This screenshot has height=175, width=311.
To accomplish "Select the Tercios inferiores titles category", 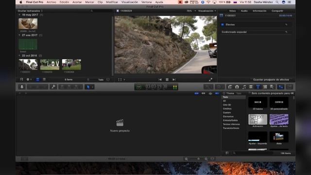I will 231,124.
